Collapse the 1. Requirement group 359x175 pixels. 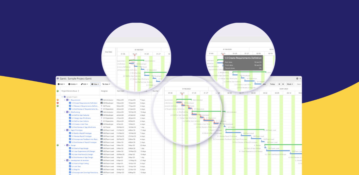coord(65,100)
